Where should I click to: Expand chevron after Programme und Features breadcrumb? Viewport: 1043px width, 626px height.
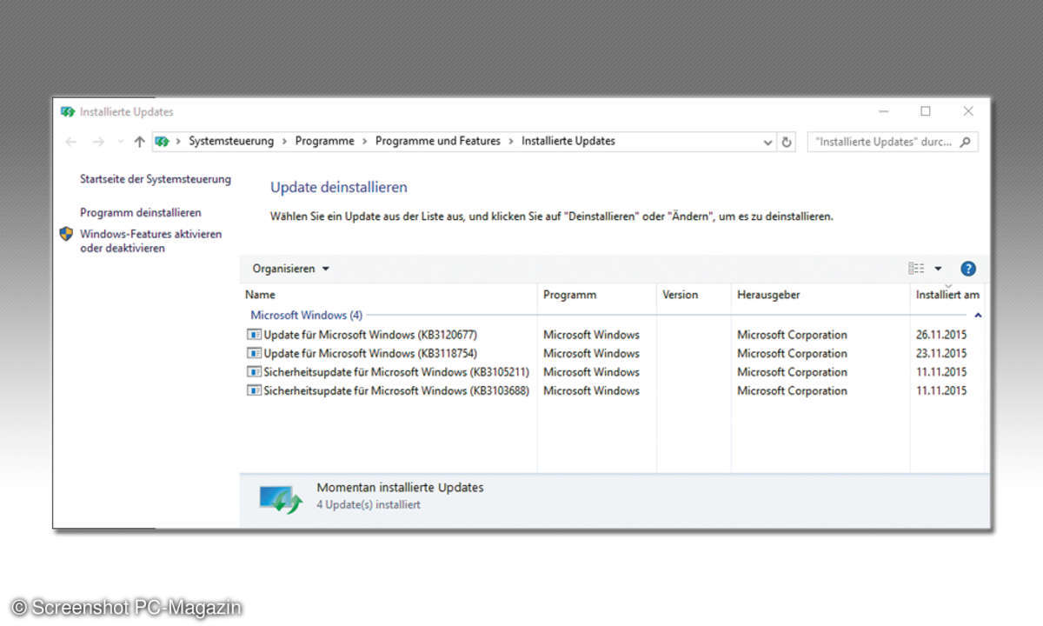click(511, 141)
